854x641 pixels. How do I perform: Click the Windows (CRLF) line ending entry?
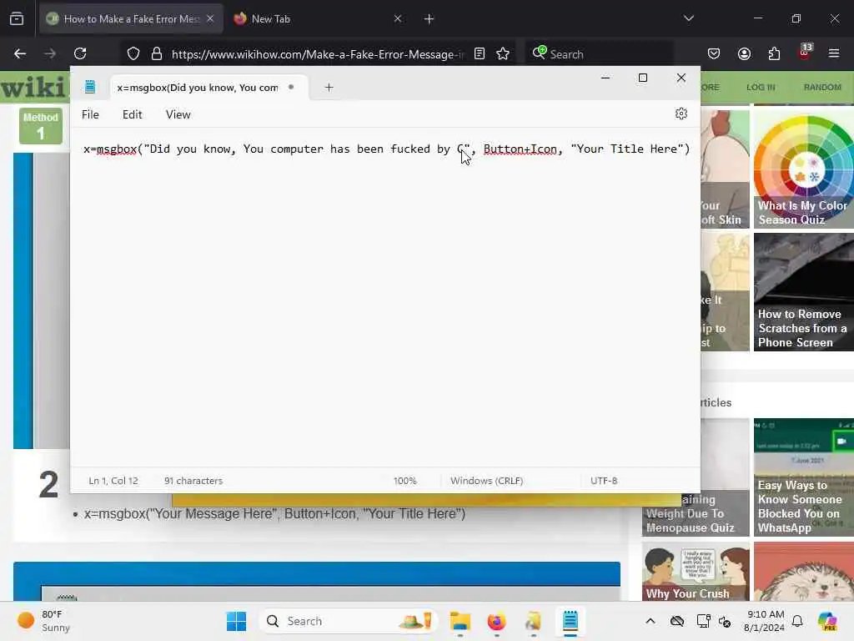coord(486,481)
